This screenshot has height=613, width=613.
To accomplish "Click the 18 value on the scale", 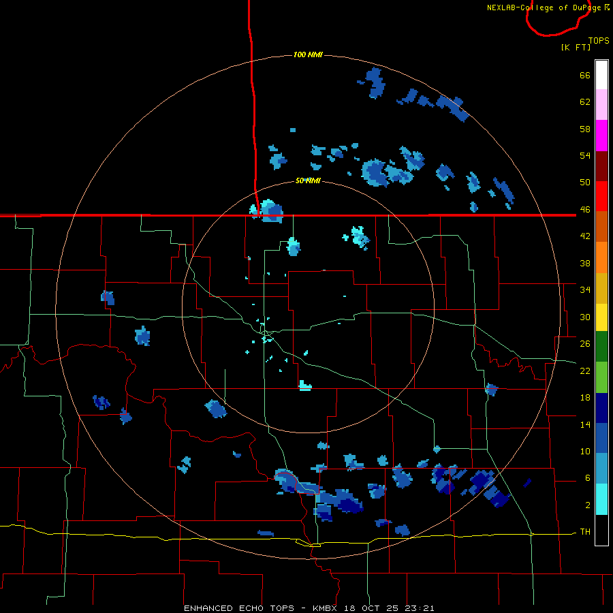I will 585,398.
